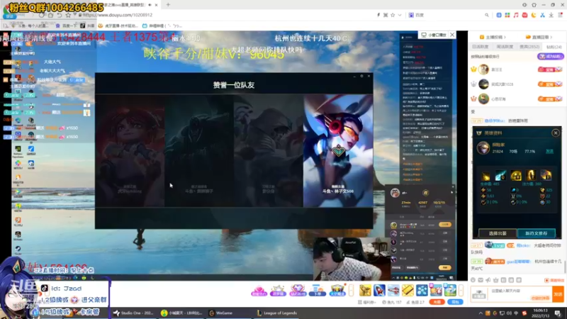Open the browser downloads arrow icon
Image resolution: width=567 pixels, height=319 pixels.
click(x=551, y=15)
